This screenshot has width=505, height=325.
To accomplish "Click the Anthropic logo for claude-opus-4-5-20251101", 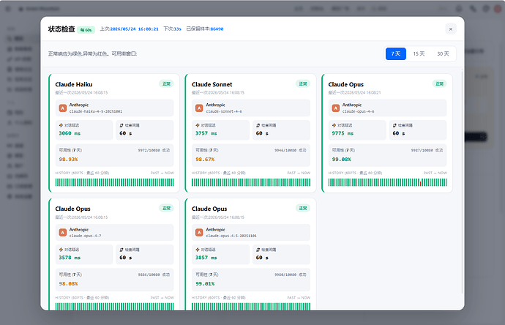I will point(199,233).
